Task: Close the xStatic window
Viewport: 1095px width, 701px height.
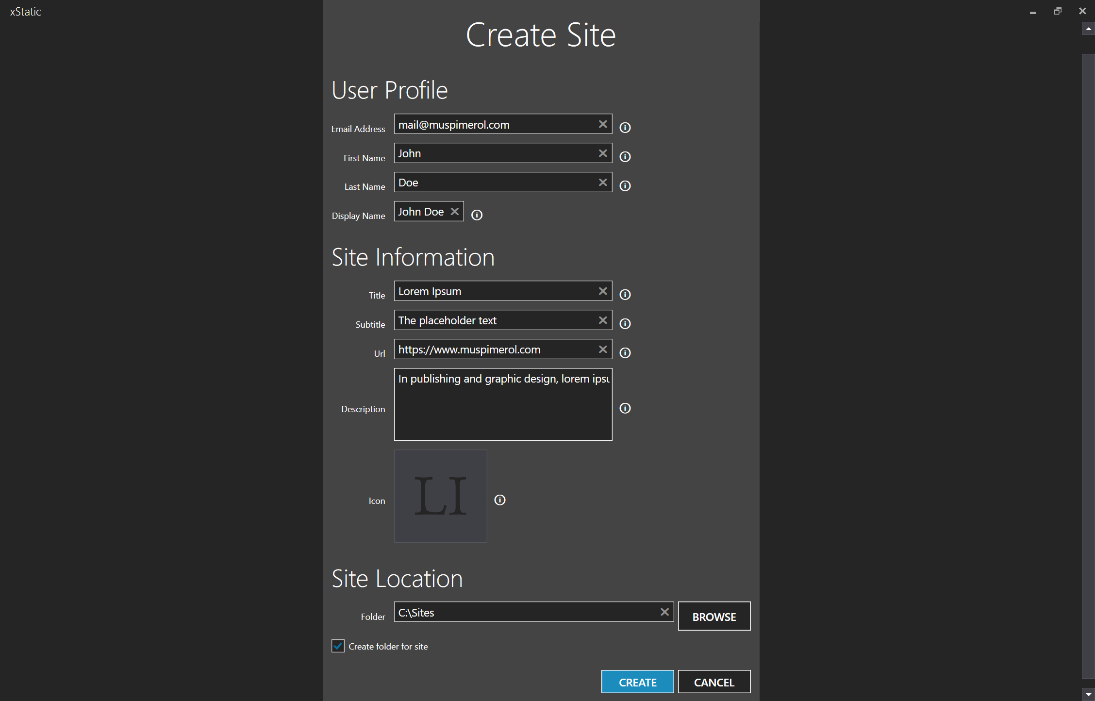Action: 1082,11
